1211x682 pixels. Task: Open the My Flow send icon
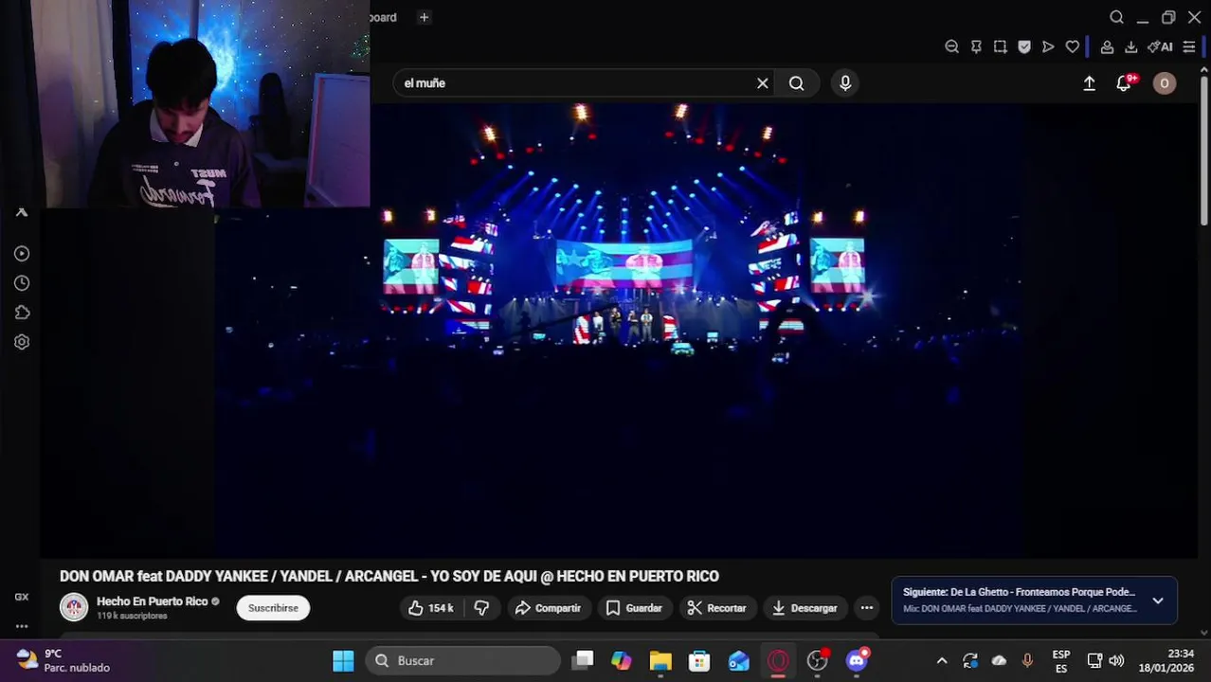[x=1048, y=46]
